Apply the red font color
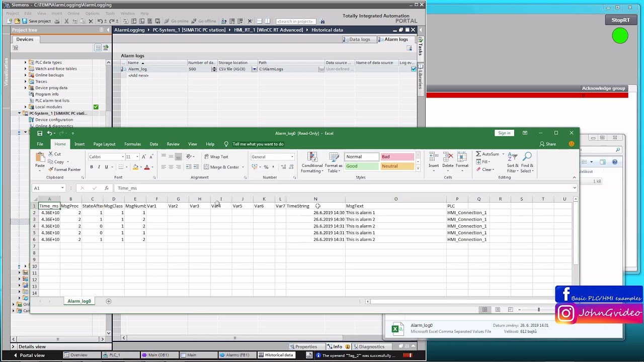Image resolution: width=644 pixels, height=362 pixels. (147, 167)
